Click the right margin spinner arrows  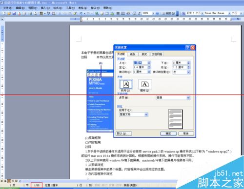[189, 67]
